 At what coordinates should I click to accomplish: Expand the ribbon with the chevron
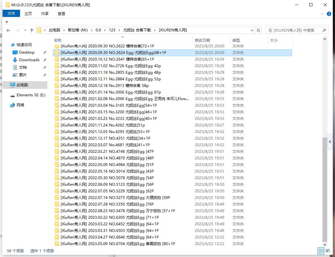tap(322, 14)
